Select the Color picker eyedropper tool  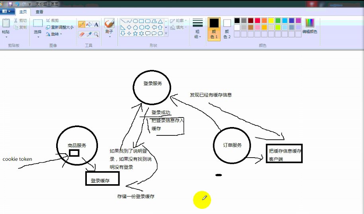(x=89, y=35)
